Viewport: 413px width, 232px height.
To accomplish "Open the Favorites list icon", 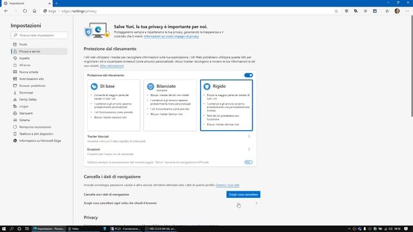I will [387, 11].
